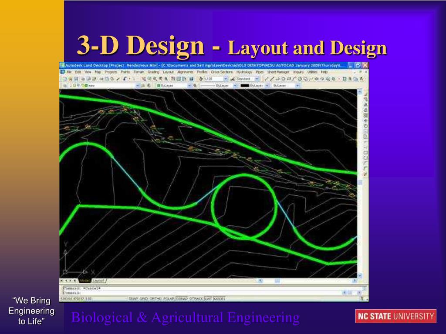Screen dimensions: 446x334
Task: Click the green ByLayer color swatch
Action: (x=159, y=86)
